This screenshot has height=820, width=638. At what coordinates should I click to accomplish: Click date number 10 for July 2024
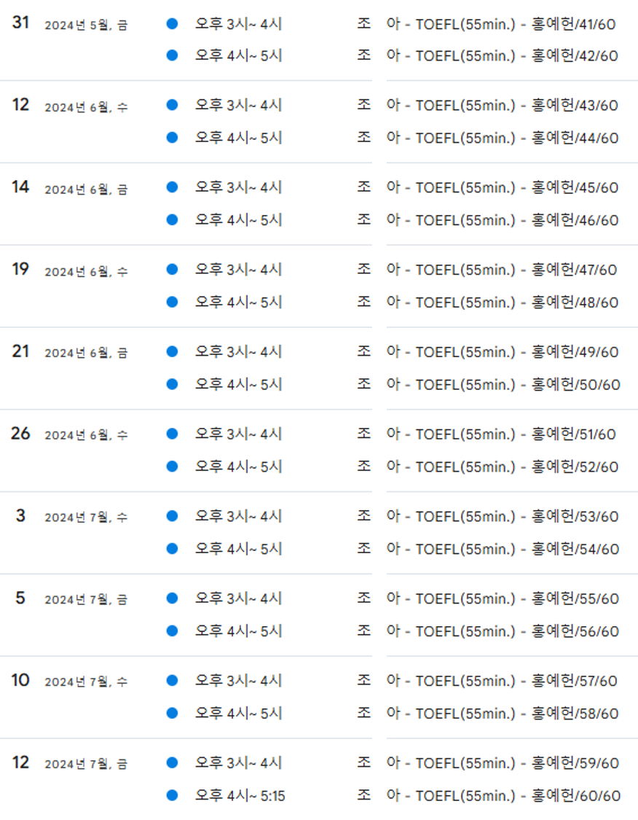[x=20, y=680]
